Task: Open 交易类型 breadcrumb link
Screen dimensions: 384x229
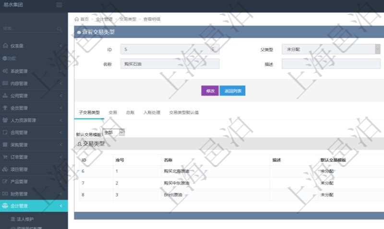Action: (128, 19)
